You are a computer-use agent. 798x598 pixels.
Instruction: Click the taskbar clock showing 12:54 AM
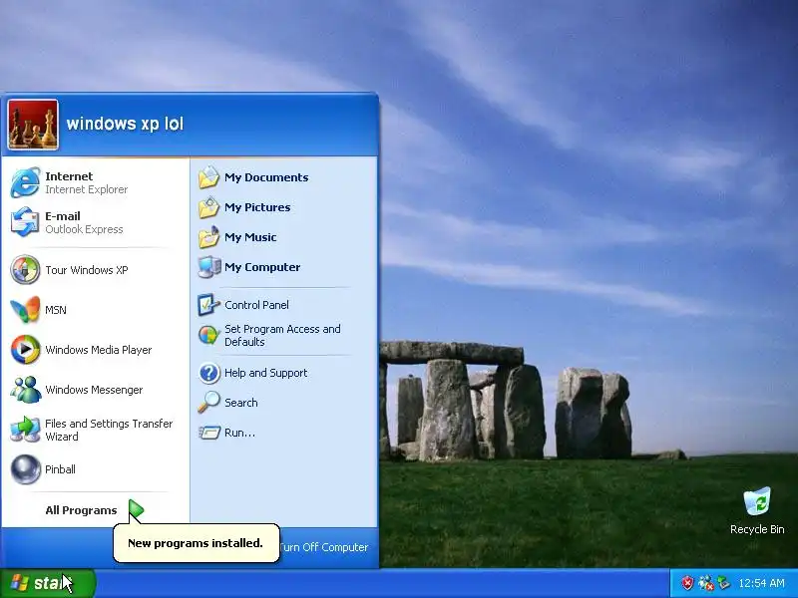pyautogui.click(x=761, y=583)
